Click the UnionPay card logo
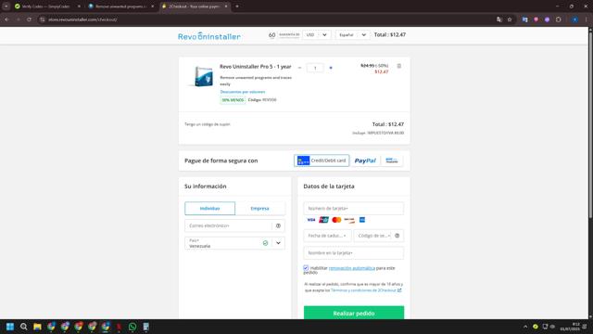 323,220
